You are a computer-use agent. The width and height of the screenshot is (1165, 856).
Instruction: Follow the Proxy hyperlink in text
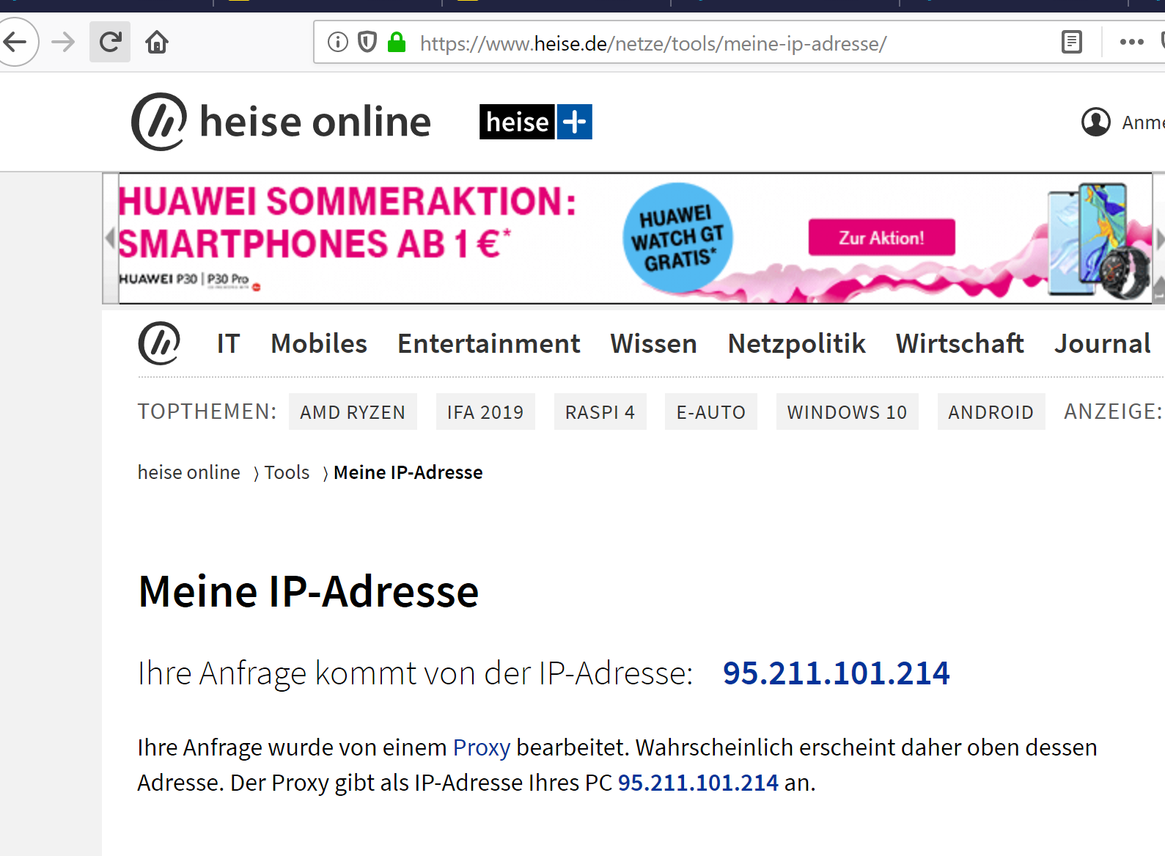(x=481, y=747)
